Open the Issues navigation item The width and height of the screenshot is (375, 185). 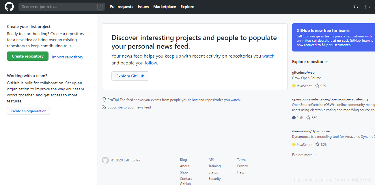[143, 7]
